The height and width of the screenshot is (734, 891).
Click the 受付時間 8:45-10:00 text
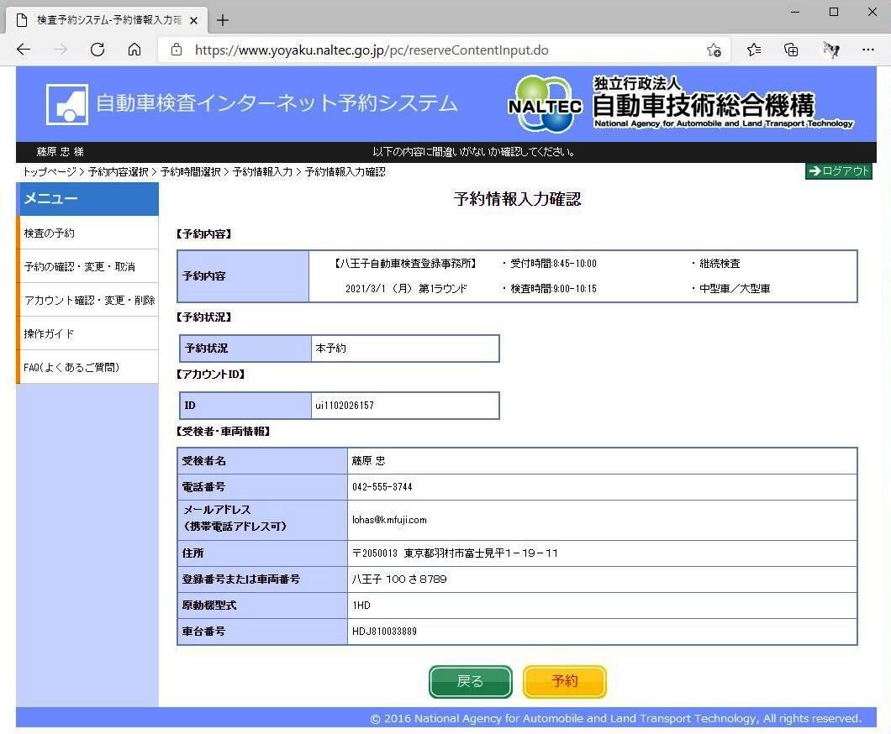tap(553, 264)
